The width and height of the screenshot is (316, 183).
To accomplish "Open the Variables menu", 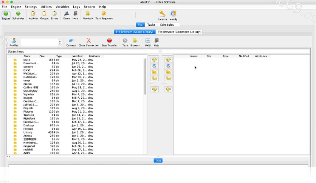I will click(62, 7).
